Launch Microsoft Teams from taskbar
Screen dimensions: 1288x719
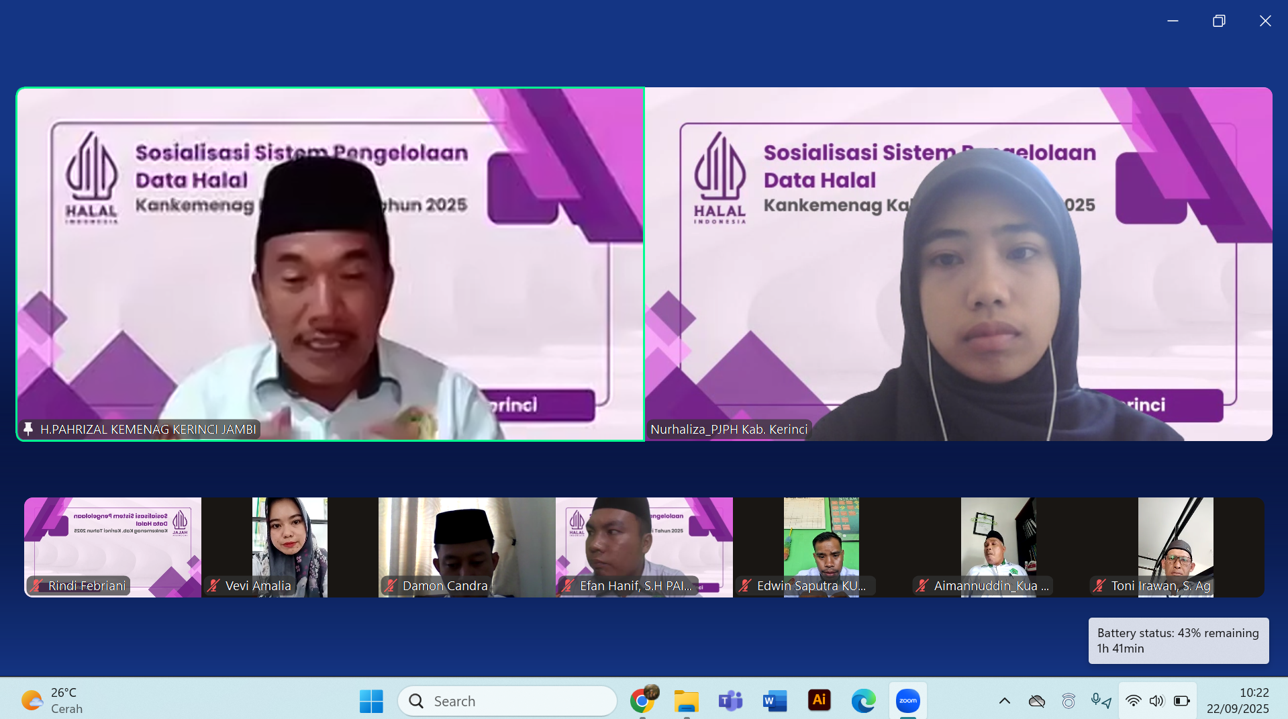[x=730, y=701]
